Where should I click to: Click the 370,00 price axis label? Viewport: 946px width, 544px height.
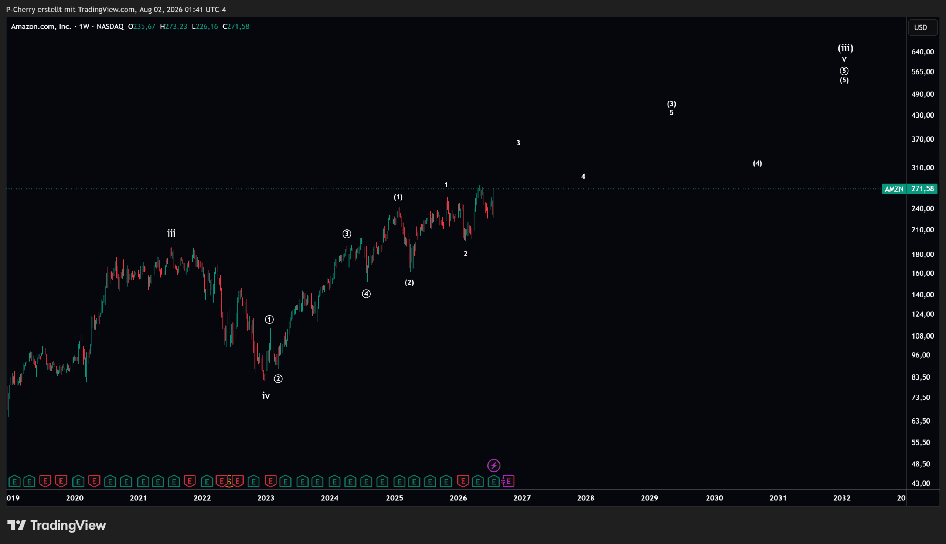(922, 139)
